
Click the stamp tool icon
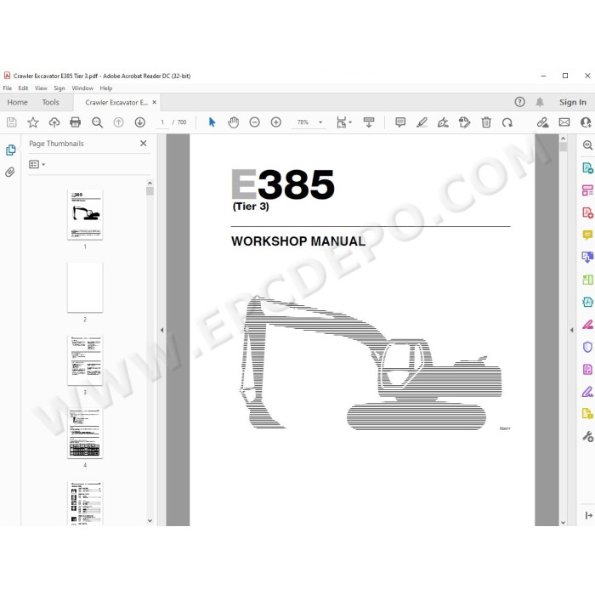[x=464, y=122]
